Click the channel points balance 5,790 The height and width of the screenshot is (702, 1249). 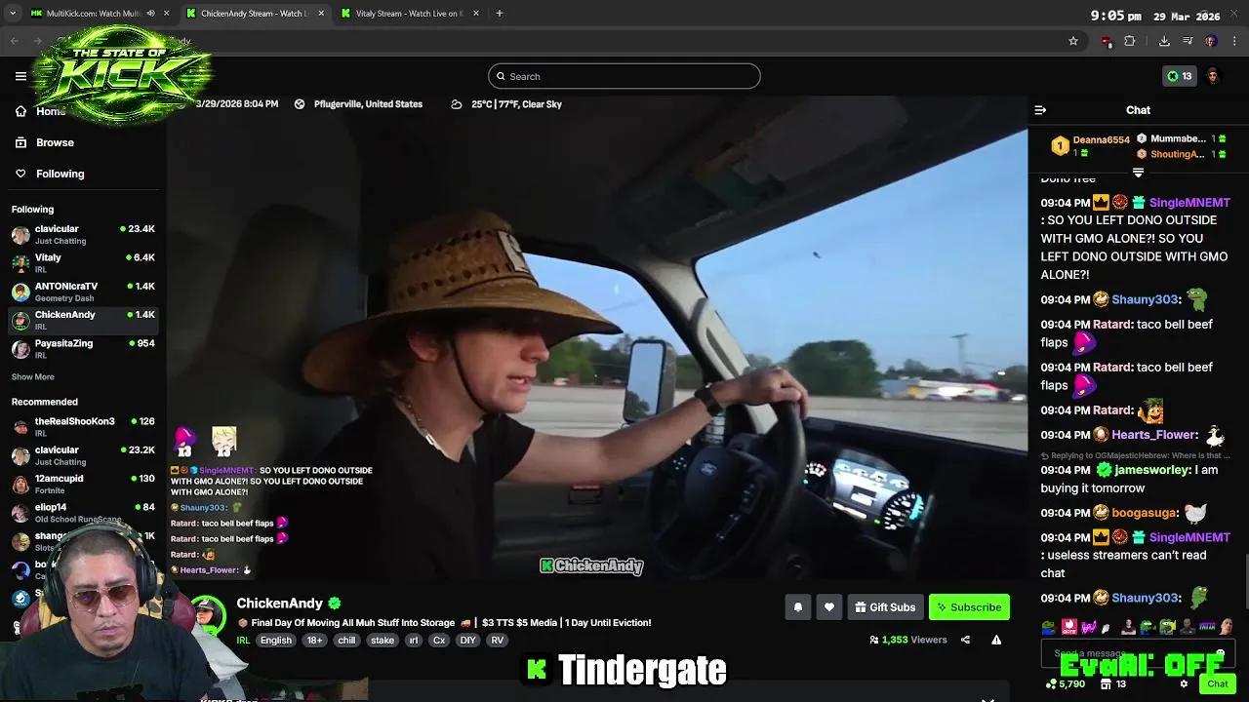[1065, 684]
